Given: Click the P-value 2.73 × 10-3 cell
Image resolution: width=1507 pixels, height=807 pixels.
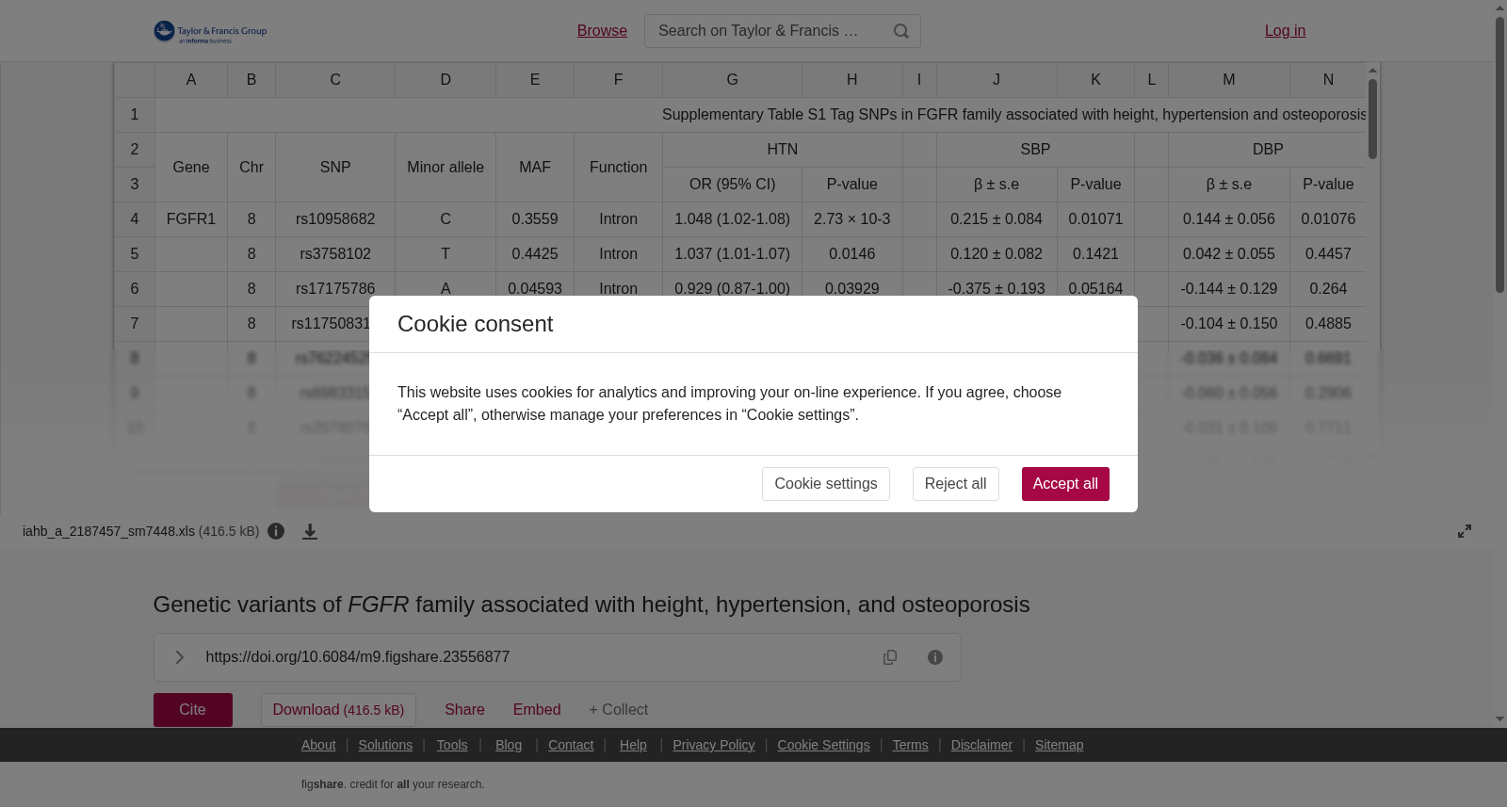Looking at the screenshot, I should pyautogui.click(x=852, y=219).
